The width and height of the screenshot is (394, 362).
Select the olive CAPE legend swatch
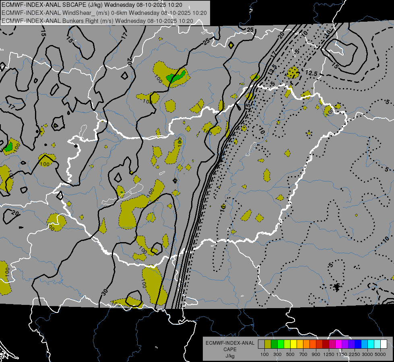coord(268,344)
